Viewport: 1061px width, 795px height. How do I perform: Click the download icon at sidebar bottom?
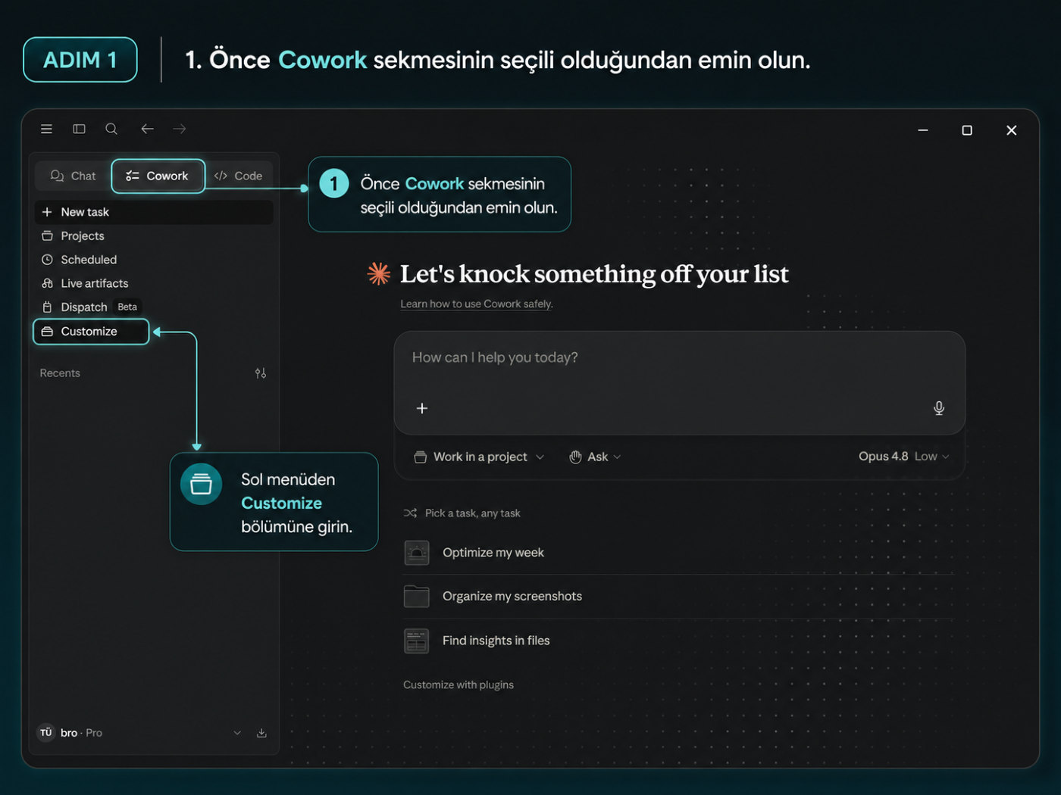[261, 733]
